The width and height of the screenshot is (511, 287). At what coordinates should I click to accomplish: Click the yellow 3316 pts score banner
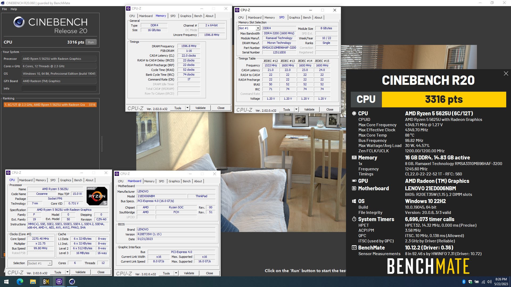[444, 99]
